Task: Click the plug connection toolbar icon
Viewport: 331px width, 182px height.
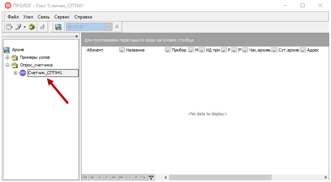Action: click(18, 27)
